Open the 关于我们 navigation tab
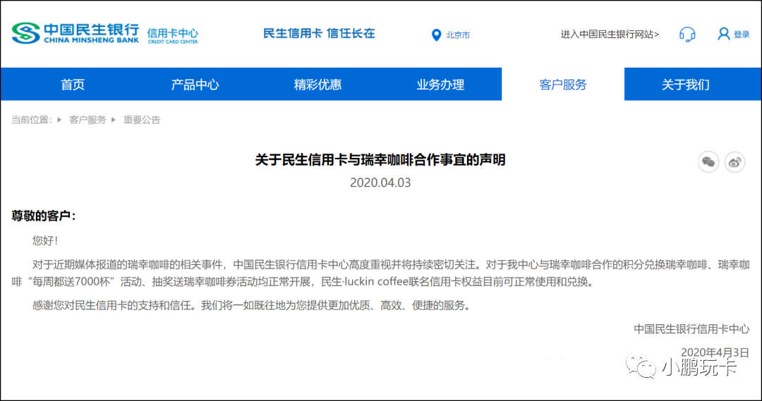The height and width of the screenshot is (401, 762). (x=686, y=85)
